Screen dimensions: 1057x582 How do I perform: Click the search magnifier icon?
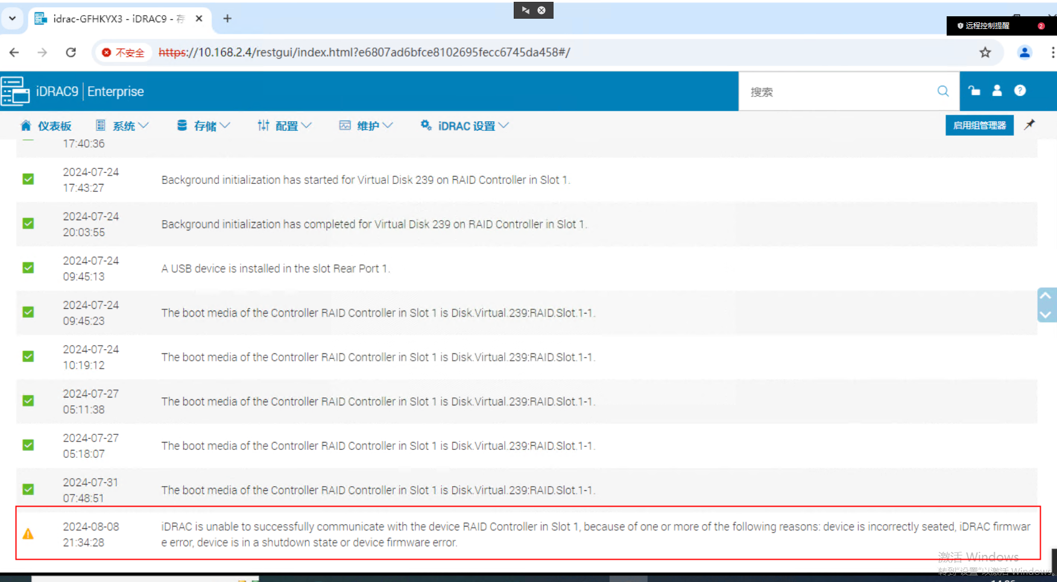pyautogui.click(x=943, y=91)
